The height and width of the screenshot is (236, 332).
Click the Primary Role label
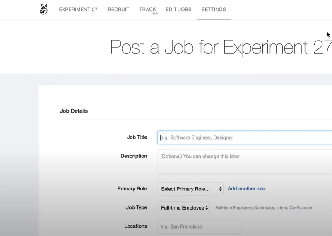[132, 189]
